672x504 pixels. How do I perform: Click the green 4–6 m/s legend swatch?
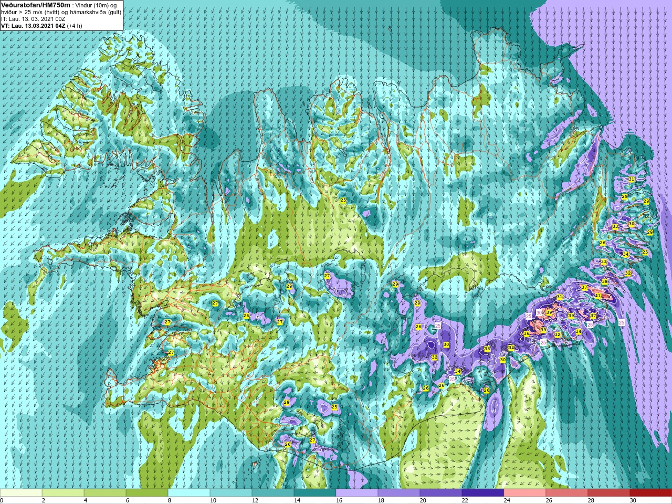105,493
